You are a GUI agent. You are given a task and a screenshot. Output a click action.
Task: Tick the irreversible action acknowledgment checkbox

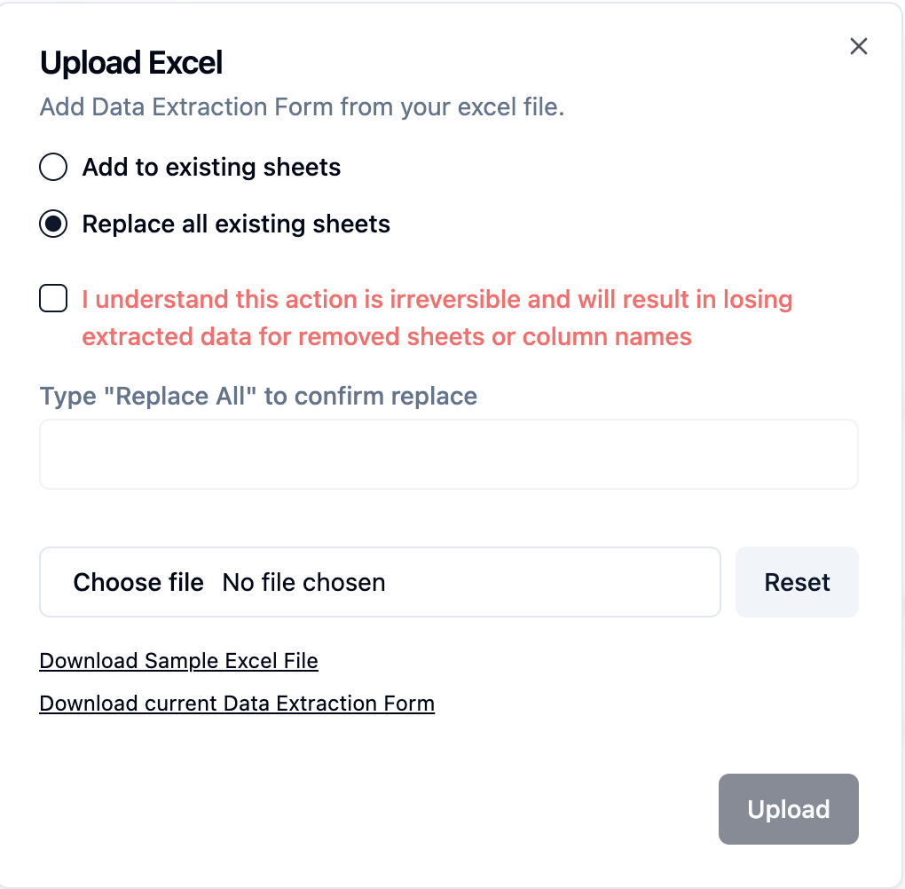(x=53, y=299)
